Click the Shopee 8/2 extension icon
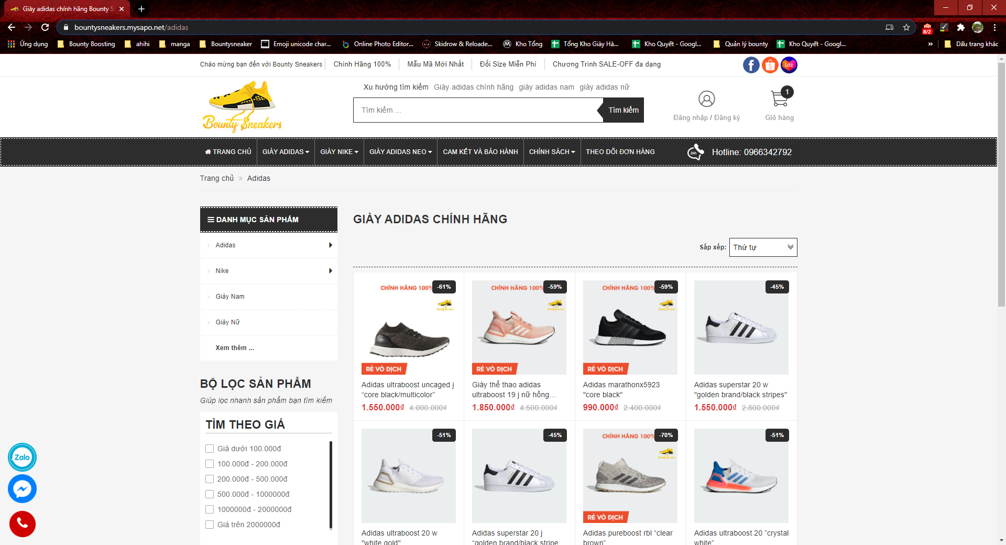This screenshot has height=545, width=1006. click(927, 28)
